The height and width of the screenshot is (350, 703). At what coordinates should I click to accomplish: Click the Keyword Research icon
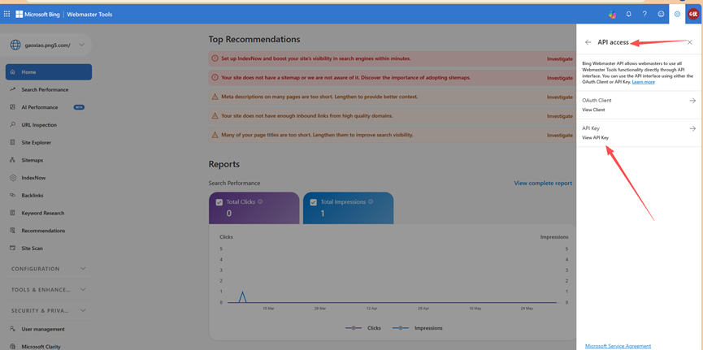pos(12,213)
